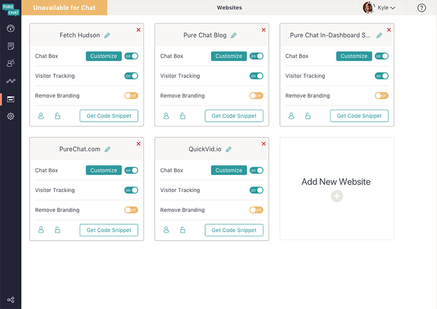
Task: Edit the Pure Chat In-Dashboard name pencil icon
Action: (x=379, y=35)
